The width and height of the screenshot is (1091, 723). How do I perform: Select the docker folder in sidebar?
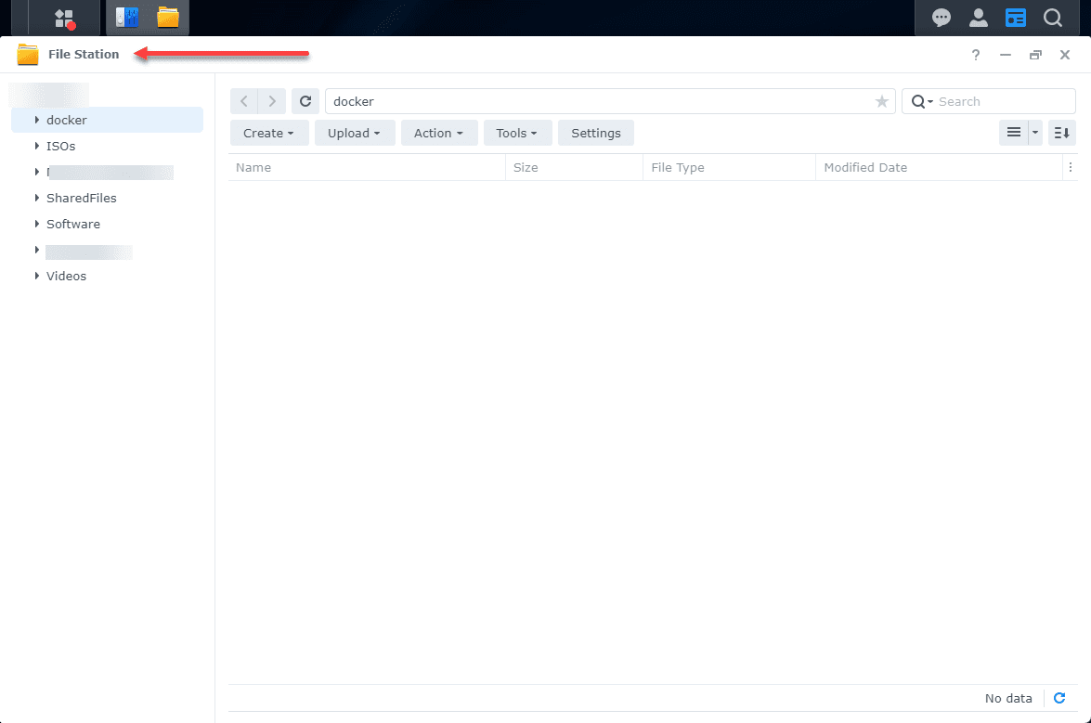[x=107, y=120]
